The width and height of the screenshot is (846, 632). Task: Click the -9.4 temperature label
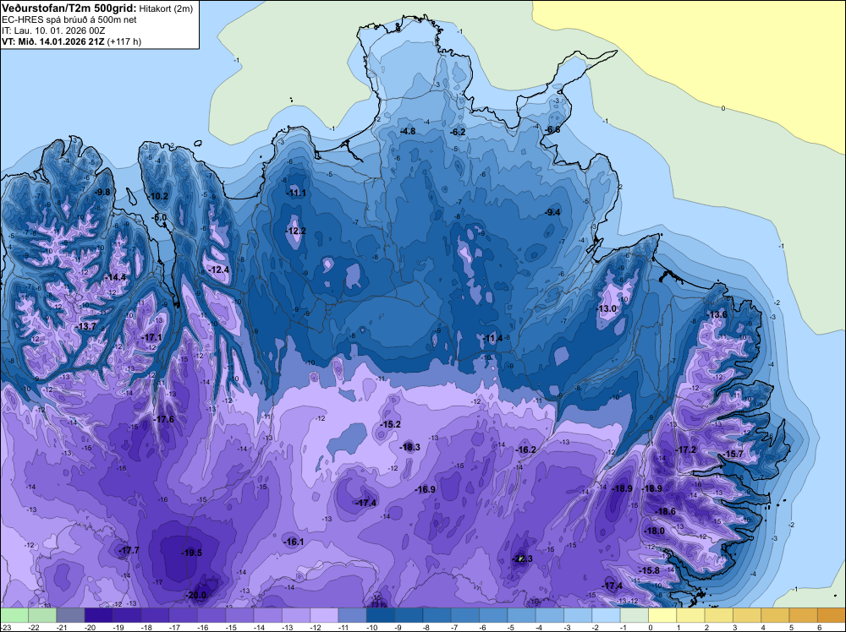pyautogui.click(x=553, y=212)
